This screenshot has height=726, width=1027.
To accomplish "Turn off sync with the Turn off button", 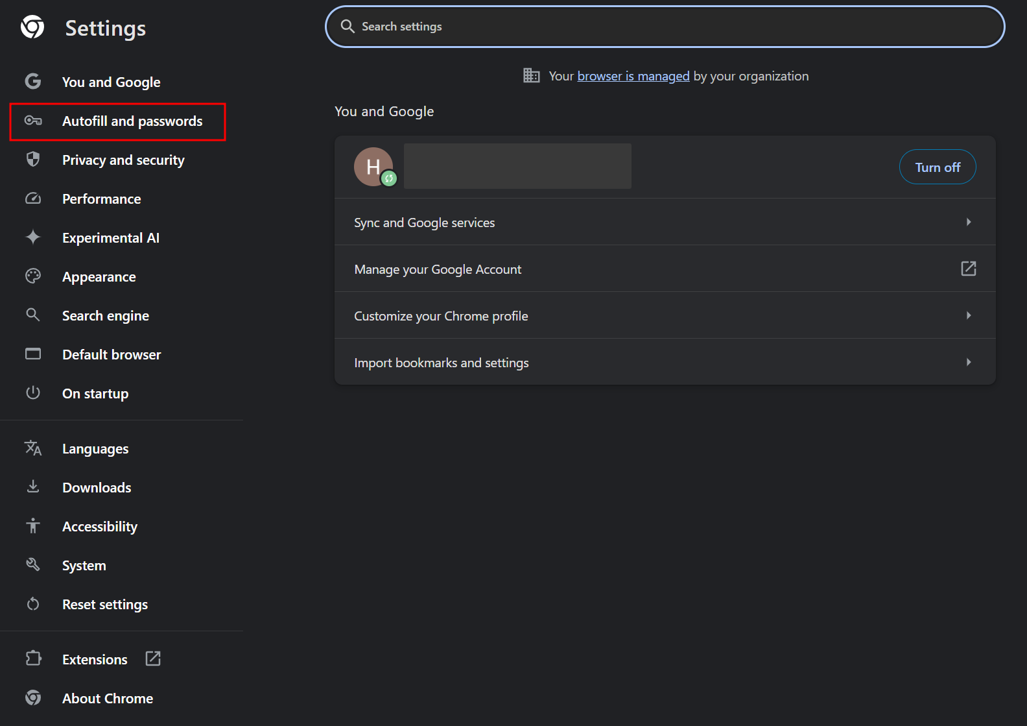I will pos(937,167).
